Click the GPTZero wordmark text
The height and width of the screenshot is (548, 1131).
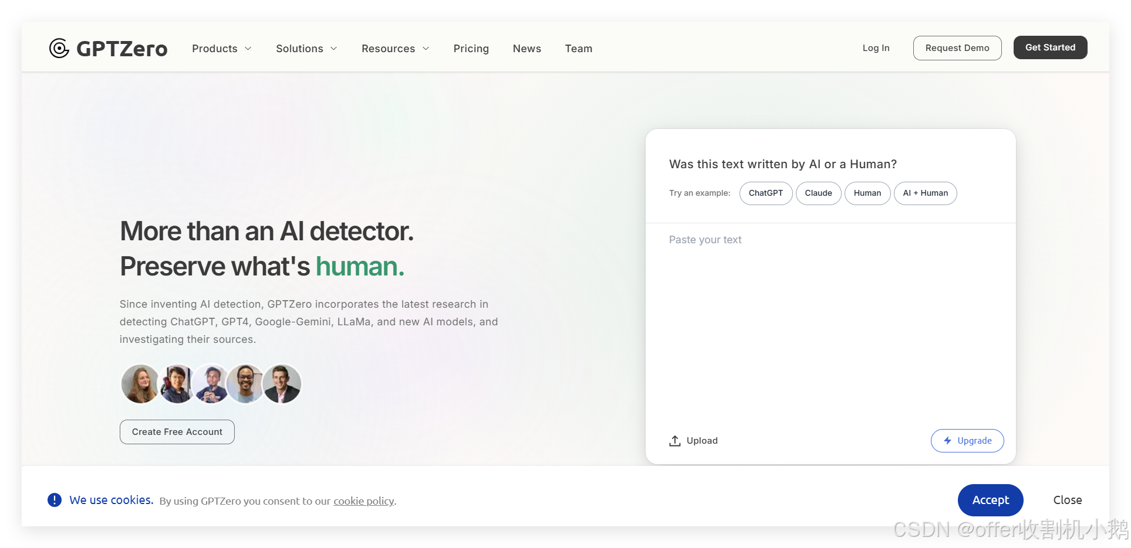(122, 49)
